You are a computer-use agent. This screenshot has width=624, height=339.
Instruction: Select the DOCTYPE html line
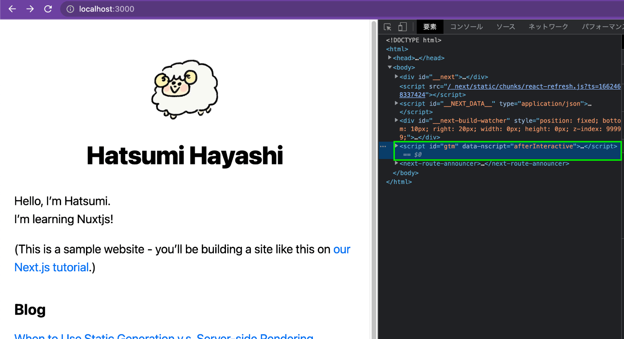(x=414, y=40)
